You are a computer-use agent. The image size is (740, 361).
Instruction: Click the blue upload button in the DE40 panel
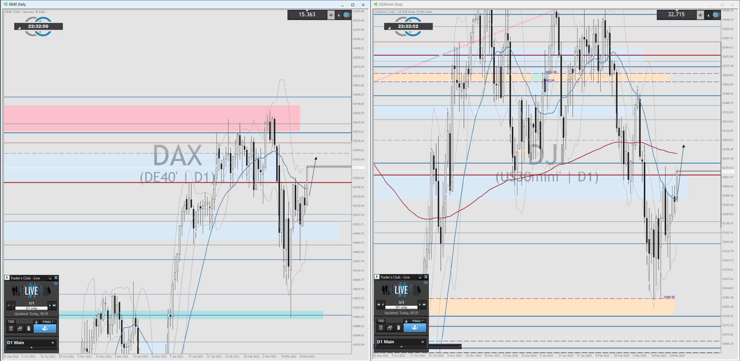click(x=45, y=328)
